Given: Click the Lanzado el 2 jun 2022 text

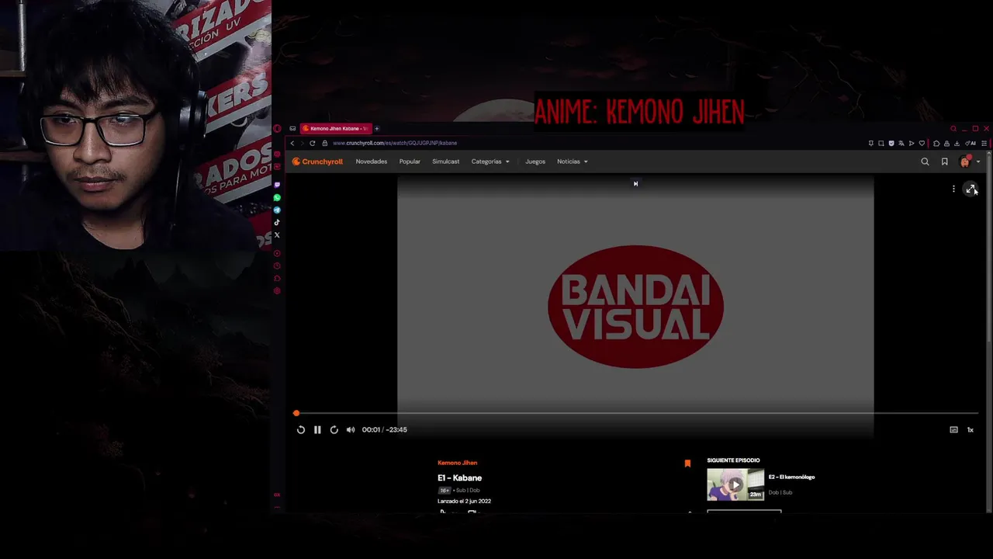Looking at the screenshot, I should pyautogui.click(x=464, y=501).
